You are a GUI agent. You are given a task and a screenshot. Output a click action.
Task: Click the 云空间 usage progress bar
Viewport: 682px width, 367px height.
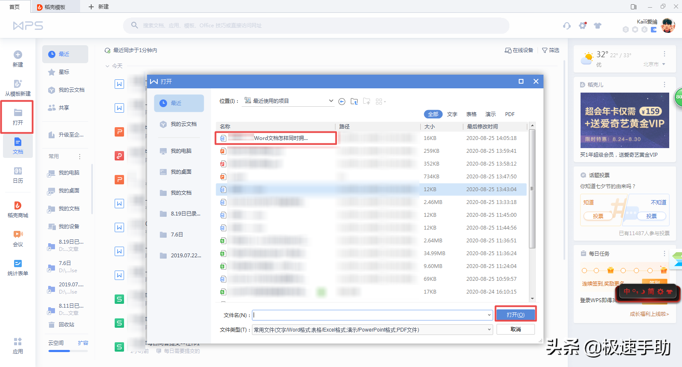coord(68,351)
